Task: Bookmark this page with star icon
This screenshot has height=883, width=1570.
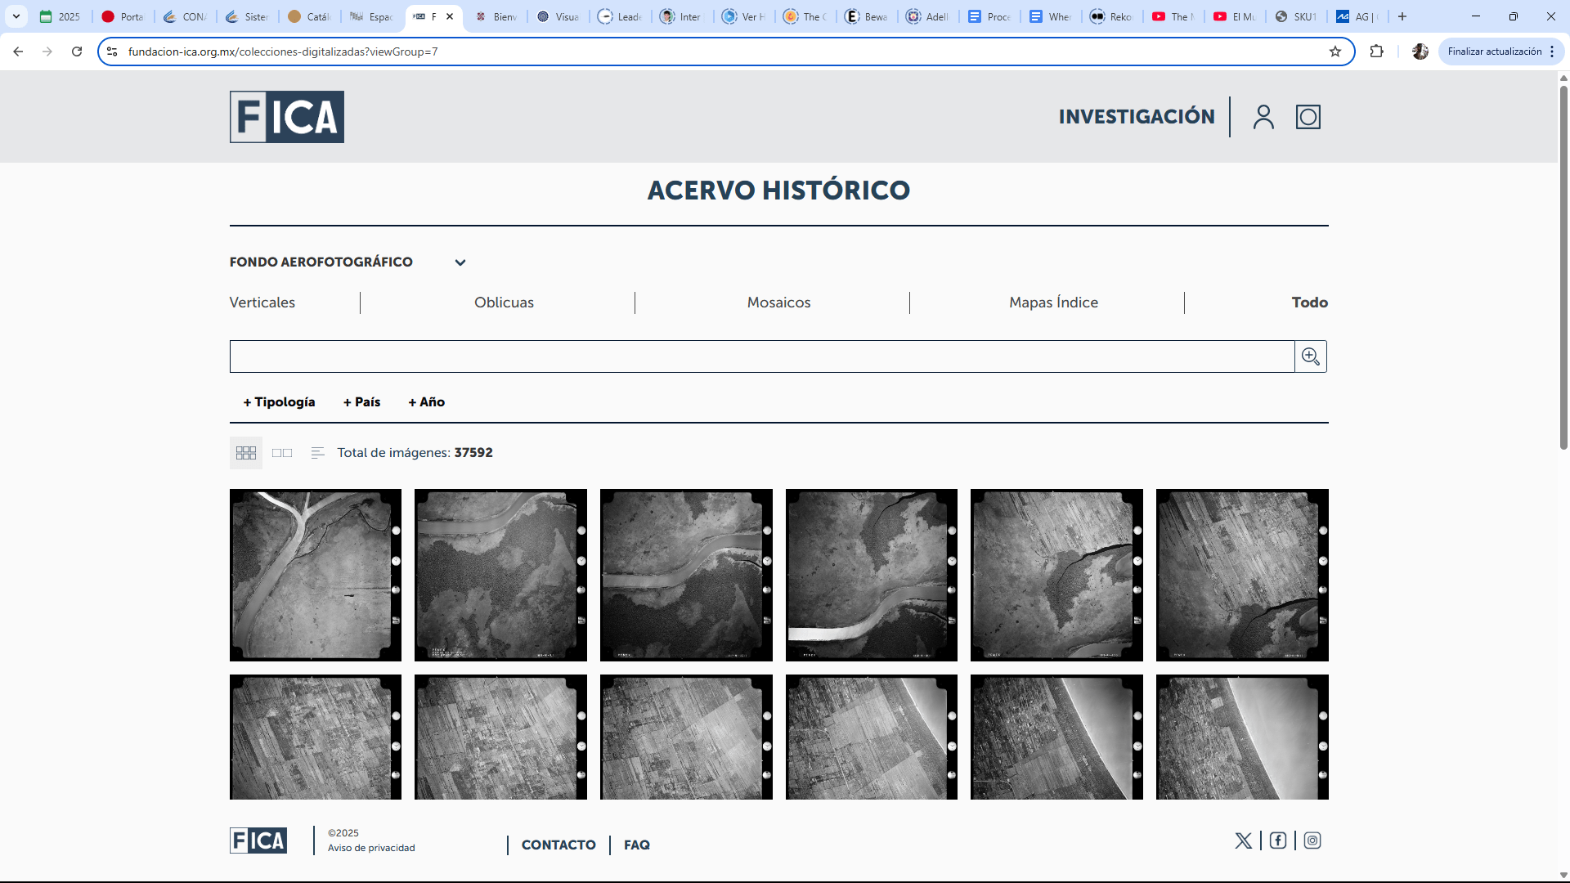Action: coord(1335,52)
